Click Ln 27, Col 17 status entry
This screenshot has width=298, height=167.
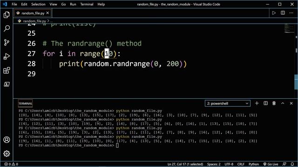pos(185,164)
